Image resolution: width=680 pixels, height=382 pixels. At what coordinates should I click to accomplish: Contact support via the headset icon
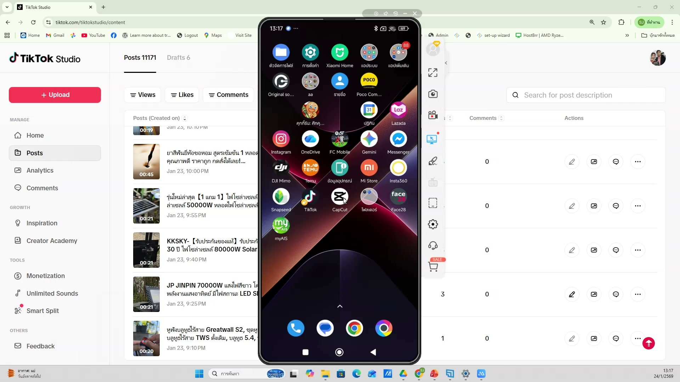433,245
